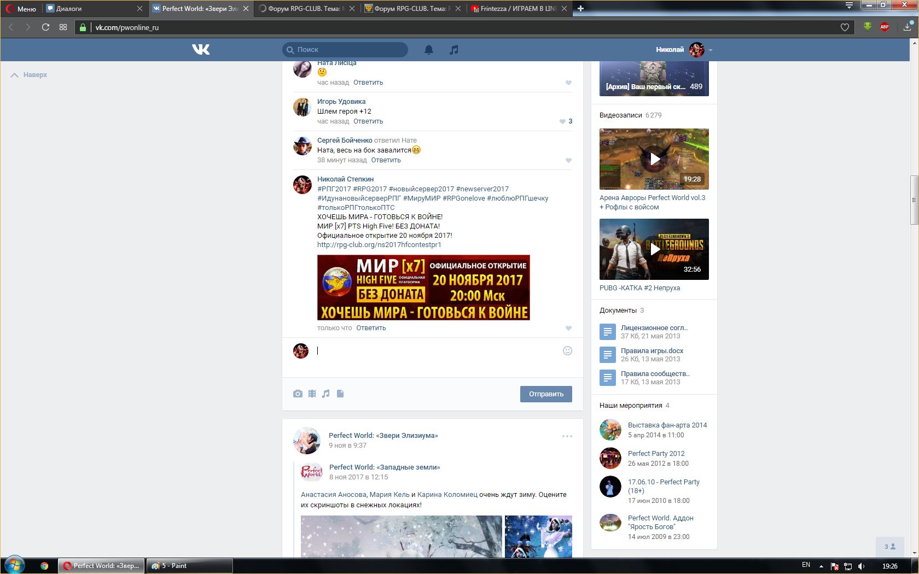The image size is (919, 574).
Task: Open the ABP adblock extension
Action: (x=885, y=27)
